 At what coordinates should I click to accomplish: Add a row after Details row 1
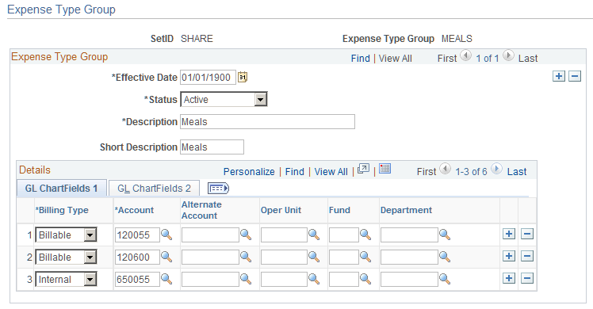(x=509, y=234)
